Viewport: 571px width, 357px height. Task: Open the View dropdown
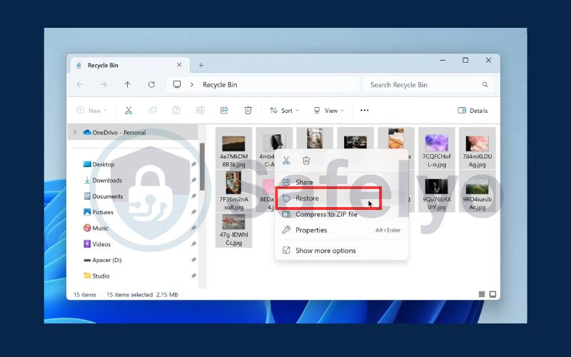pyautogui.click(x=328, y=111)
